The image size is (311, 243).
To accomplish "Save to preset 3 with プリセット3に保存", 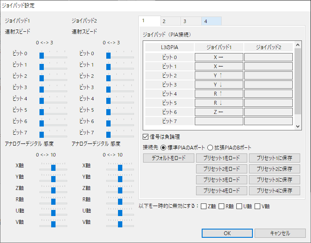I will pyautogui.click(x=274, y=180).
